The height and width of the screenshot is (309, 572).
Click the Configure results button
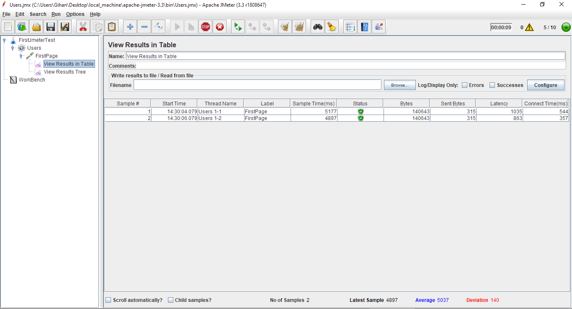point(546,85)
